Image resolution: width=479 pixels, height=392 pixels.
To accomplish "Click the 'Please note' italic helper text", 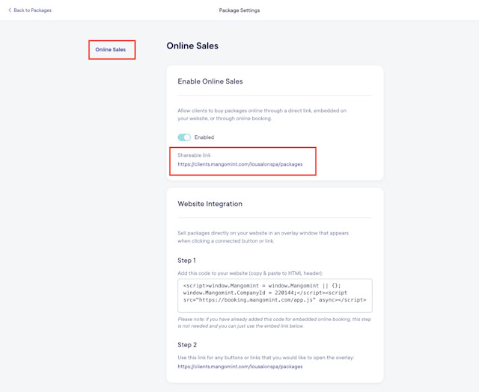I will click(275, 323).
